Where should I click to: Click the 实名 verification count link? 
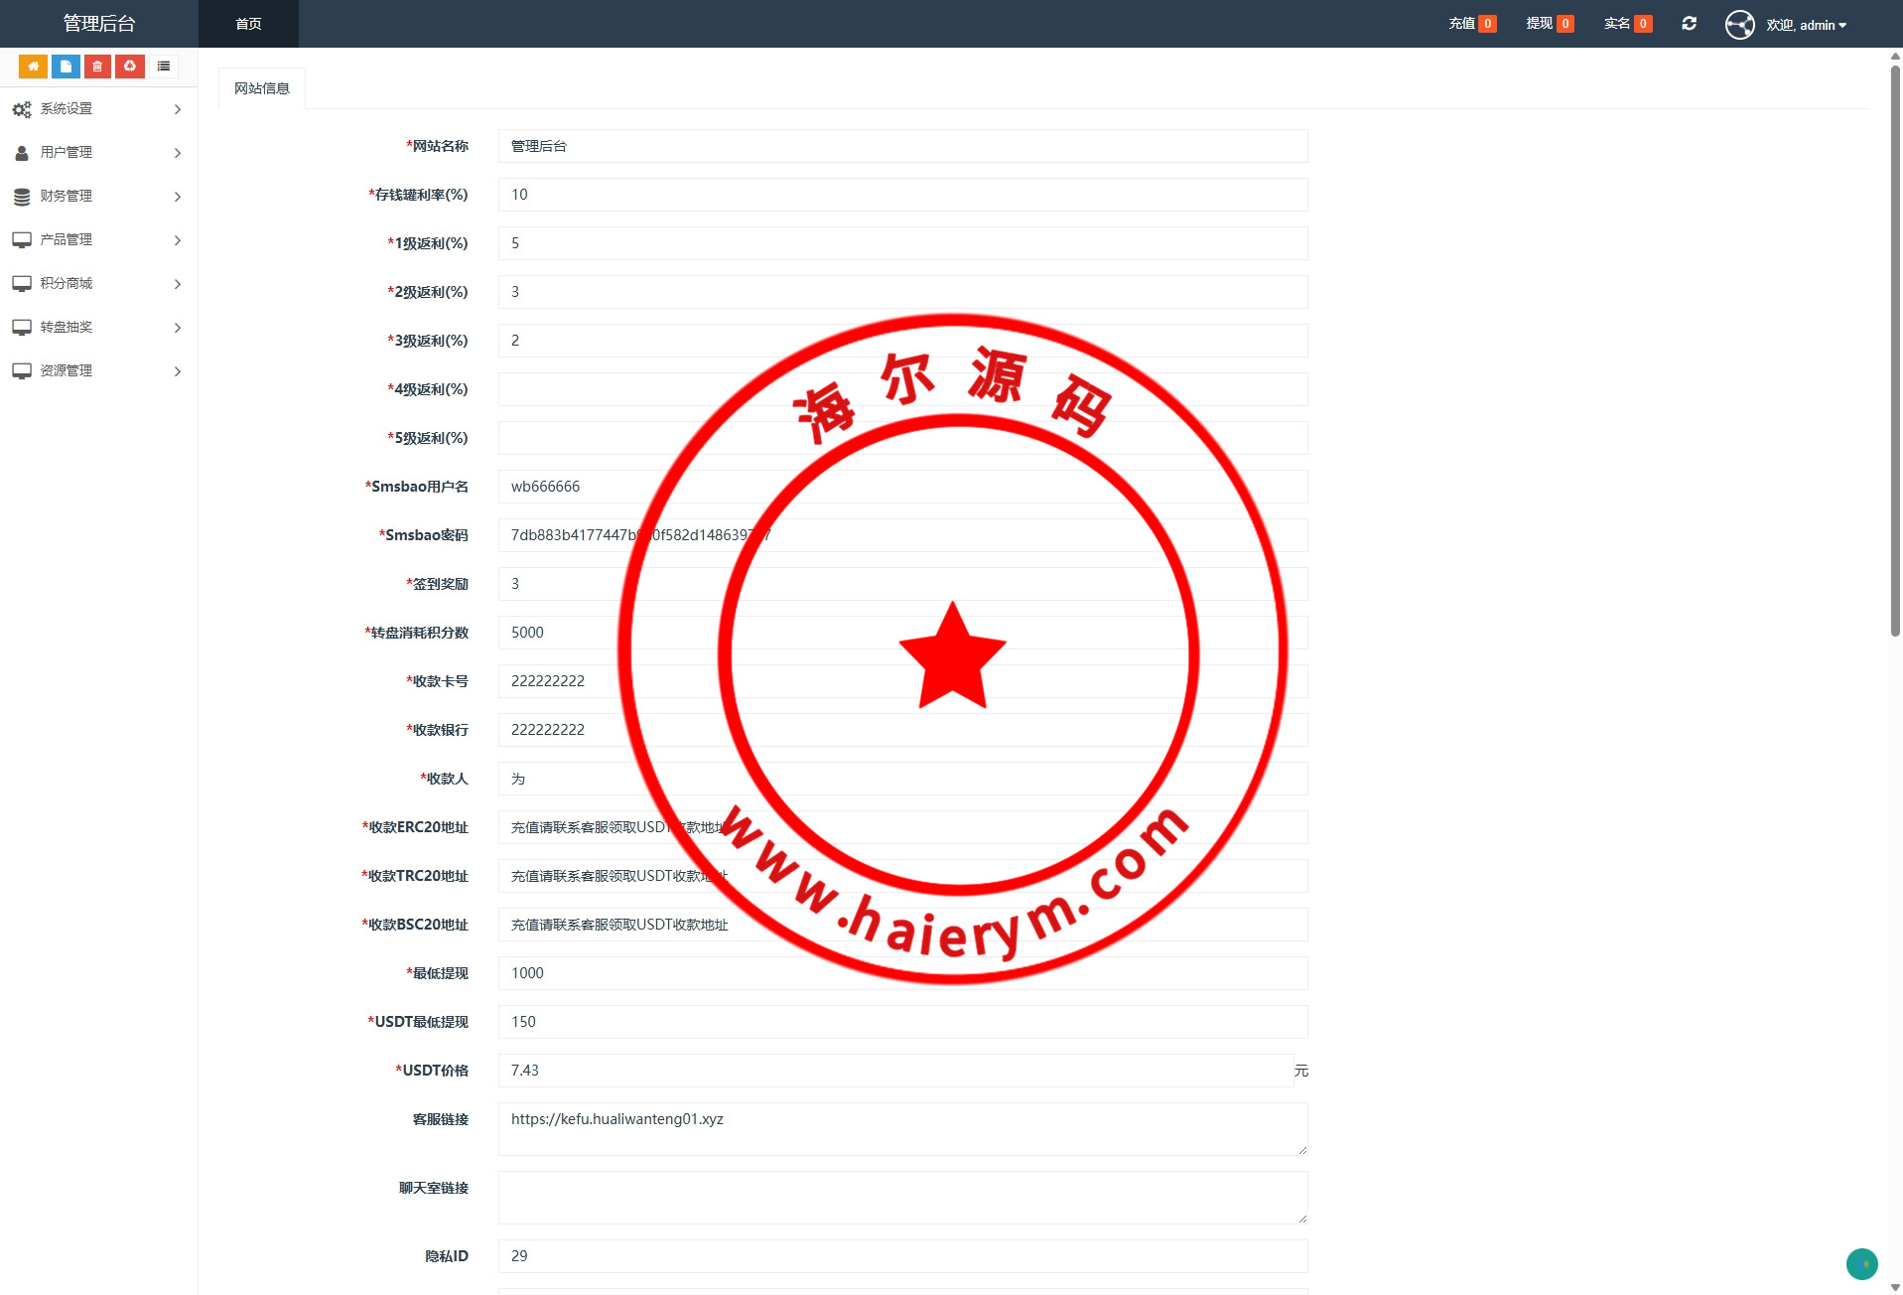pyautogui.click(x=1627, y=24)
